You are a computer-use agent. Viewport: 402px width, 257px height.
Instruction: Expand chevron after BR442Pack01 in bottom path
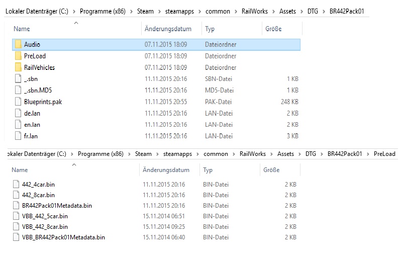[x=368, y=154]
